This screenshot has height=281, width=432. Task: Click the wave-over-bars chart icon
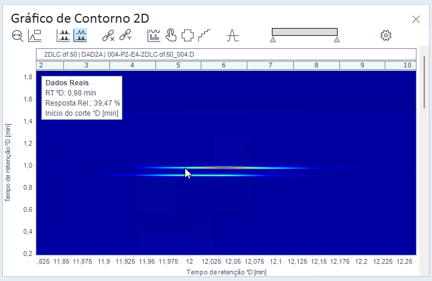[x=154, y=36]
